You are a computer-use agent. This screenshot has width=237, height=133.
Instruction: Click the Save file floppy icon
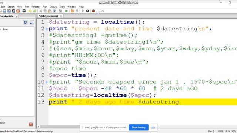point(4,11)
